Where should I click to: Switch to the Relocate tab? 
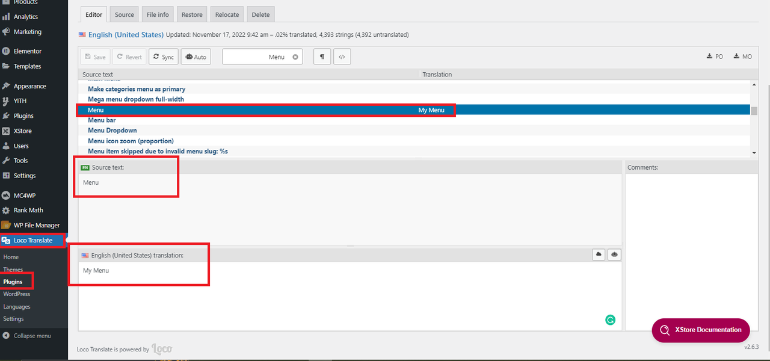coord(227,14)
